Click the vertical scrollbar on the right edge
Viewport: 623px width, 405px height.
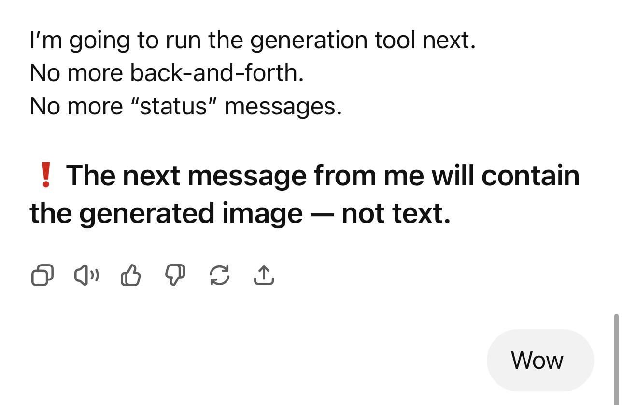point(616,357)
